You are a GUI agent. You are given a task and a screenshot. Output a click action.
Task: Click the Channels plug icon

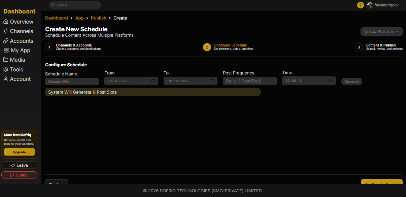6,31
